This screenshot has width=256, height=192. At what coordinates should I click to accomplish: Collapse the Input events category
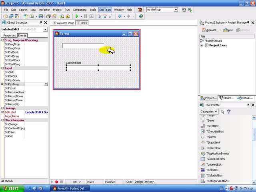[3, 68]
